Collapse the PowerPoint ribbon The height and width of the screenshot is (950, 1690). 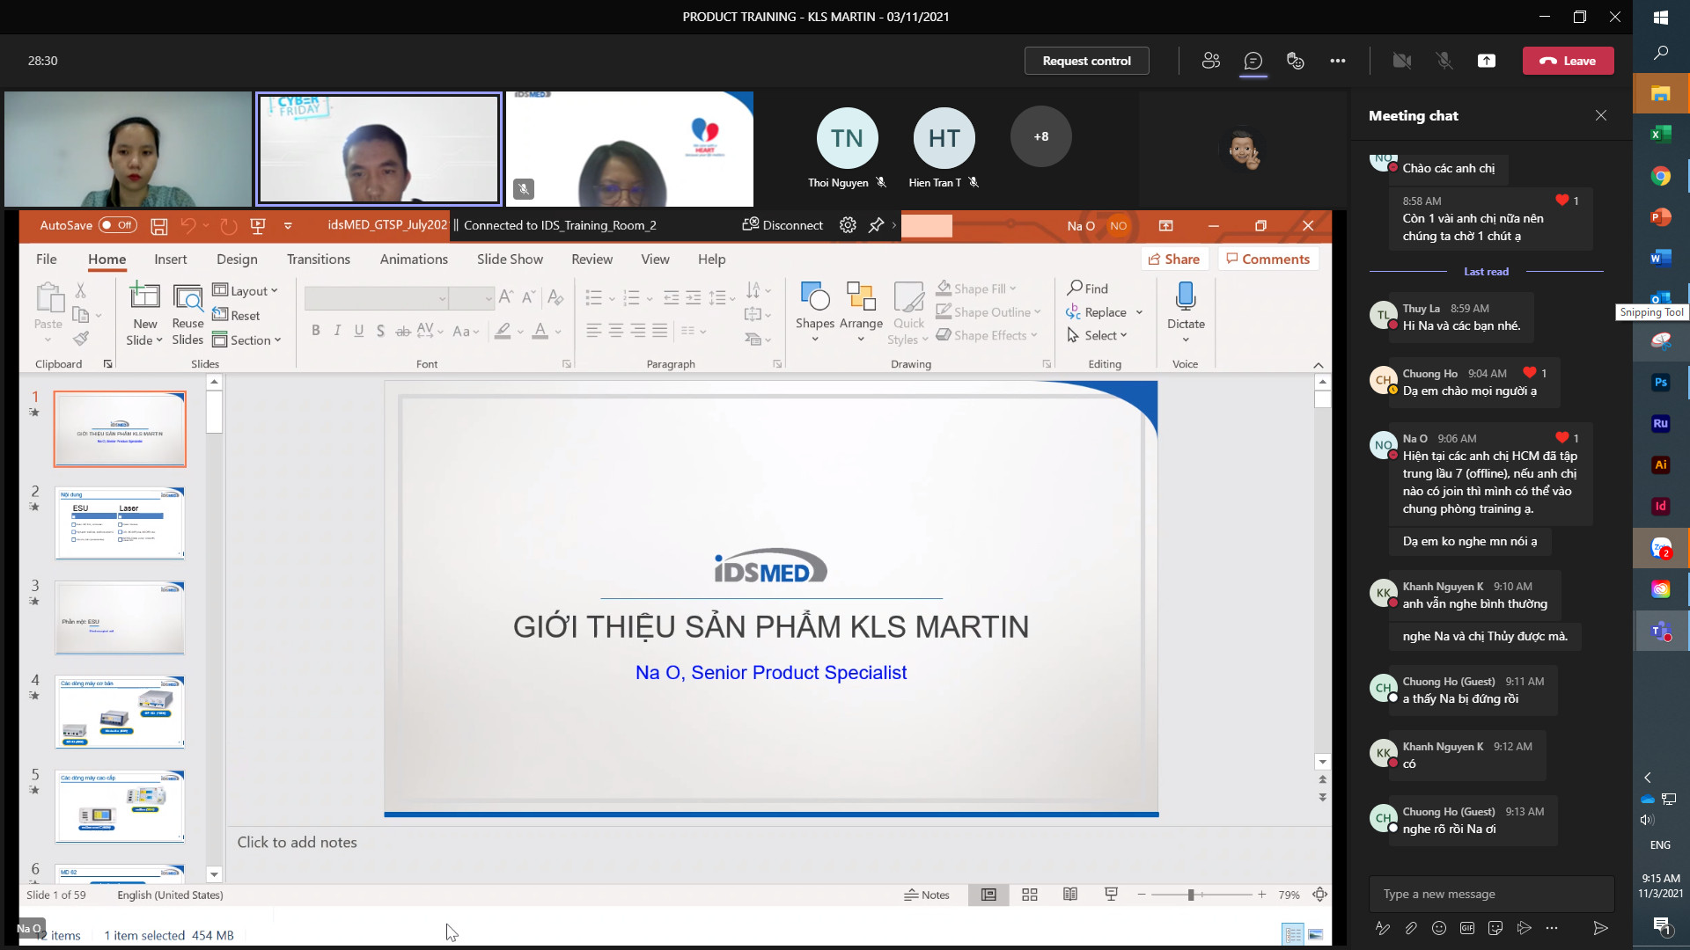point(1318,365)
